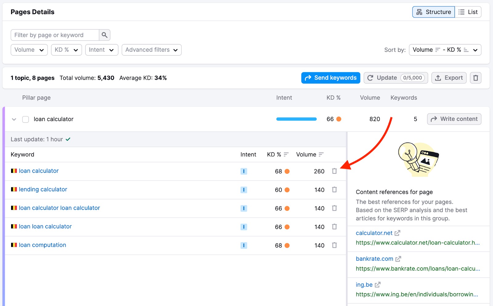Screen dimensions: 493x306
Task: Open the calculator.net loan-calculator URL
Action: click(x=418, y=243)
